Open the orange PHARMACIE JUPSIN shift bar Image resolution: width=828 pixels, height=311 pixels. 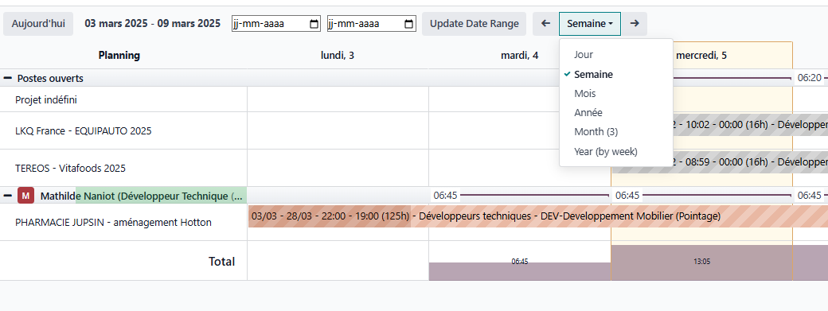tap(537, 216)
